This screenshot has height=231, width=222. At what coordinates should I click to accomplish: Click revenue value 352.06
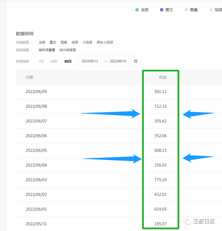pyautogui.click(x=160, y=136)
